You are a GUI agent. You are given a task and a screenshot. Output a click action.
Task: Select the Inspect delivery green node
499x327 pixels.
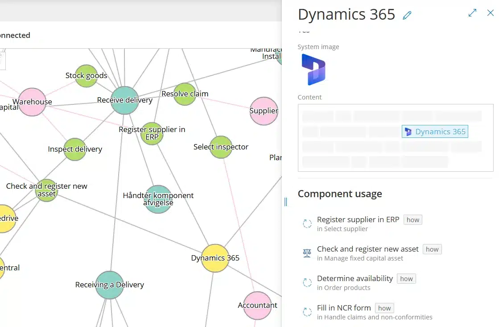click(75, 149)
